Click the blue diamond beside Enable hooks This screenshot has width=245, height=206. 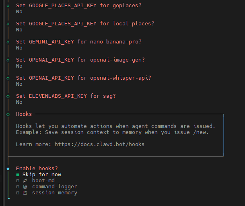(8, 169)
